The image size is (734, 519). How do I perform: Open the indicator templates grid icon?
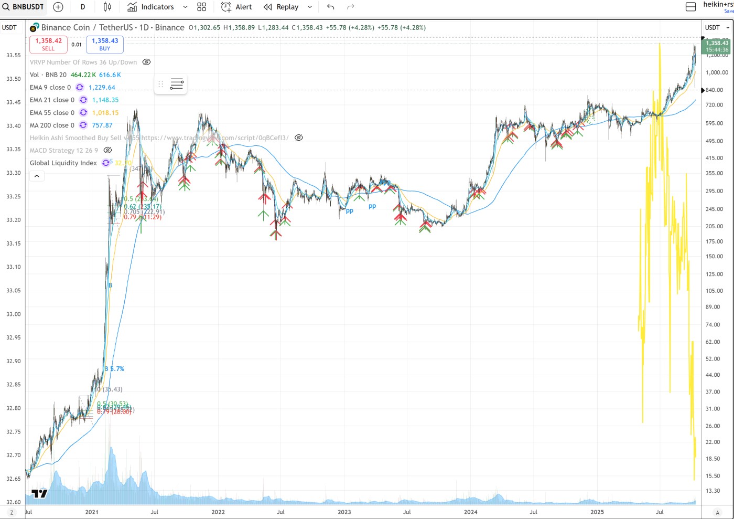pos(201,7)
